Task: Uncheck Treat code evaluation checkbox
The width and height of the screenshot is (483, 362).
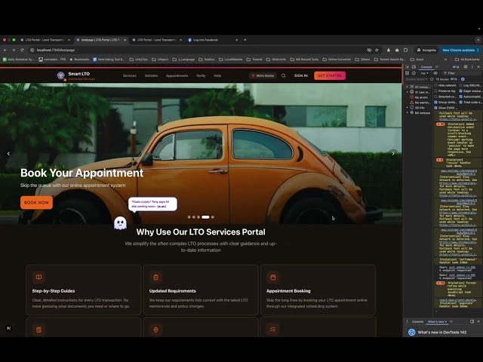Action: 461,103
